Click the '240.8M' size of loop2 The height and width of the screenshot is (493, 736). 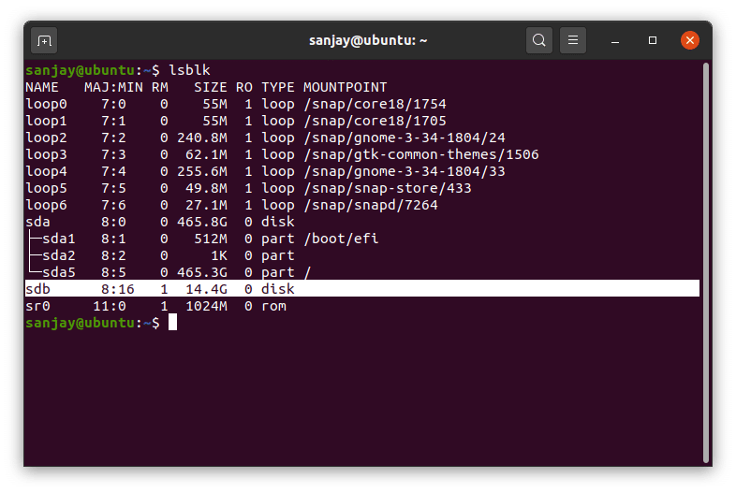pyautogui.click(x=202, y=138)
